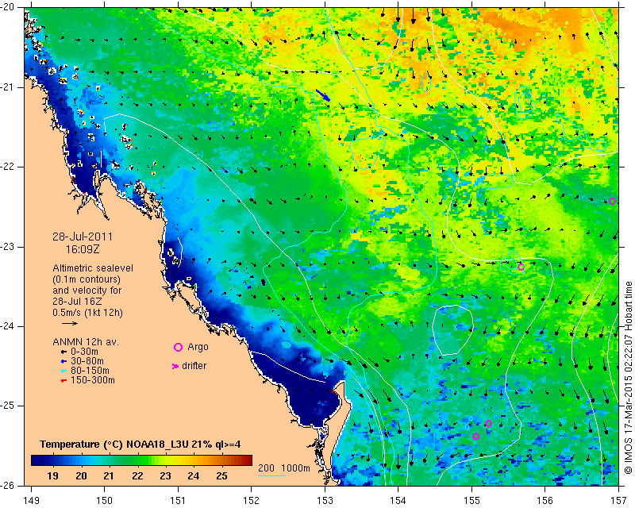
Task: Click the latitude axis label -25
Action: pyautogui.click(x=9, y=406)
